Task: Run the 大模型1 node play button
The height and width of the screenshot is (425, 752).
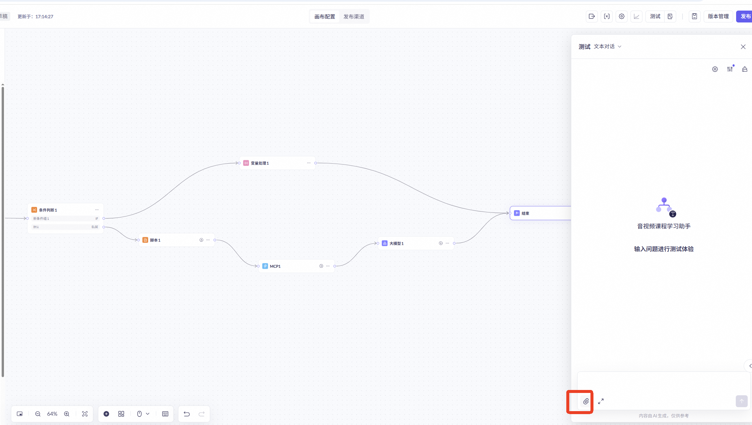Action: click(441, 243)
